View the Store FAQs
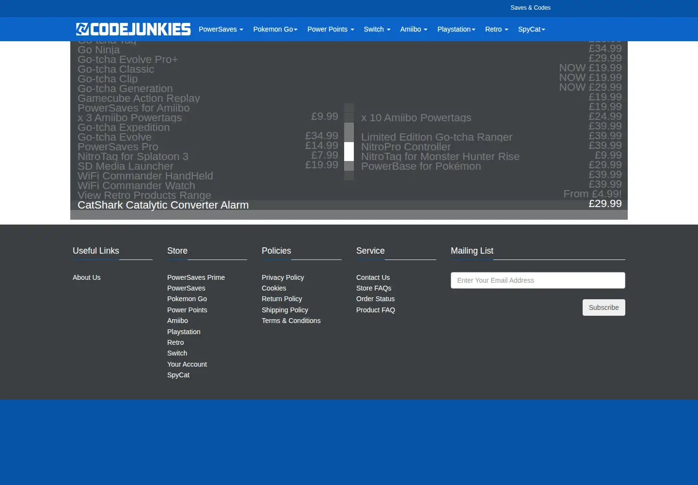698x485 pixels. coord(374,288)
